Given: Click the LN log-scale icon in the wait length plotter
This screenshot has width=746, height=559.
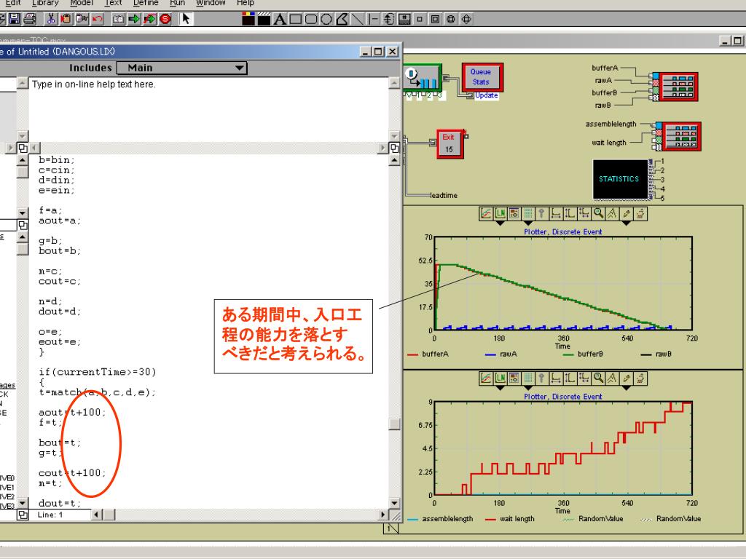Looking at the screenshot, I should click(500, 378).
